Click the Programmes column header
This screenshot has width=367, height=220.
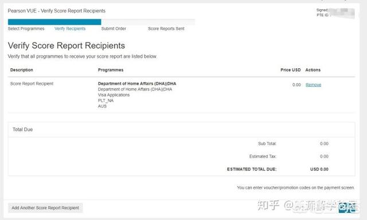(x=111, y=70)
